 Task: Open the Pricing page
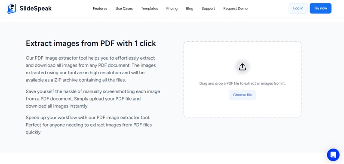[172, 9]
